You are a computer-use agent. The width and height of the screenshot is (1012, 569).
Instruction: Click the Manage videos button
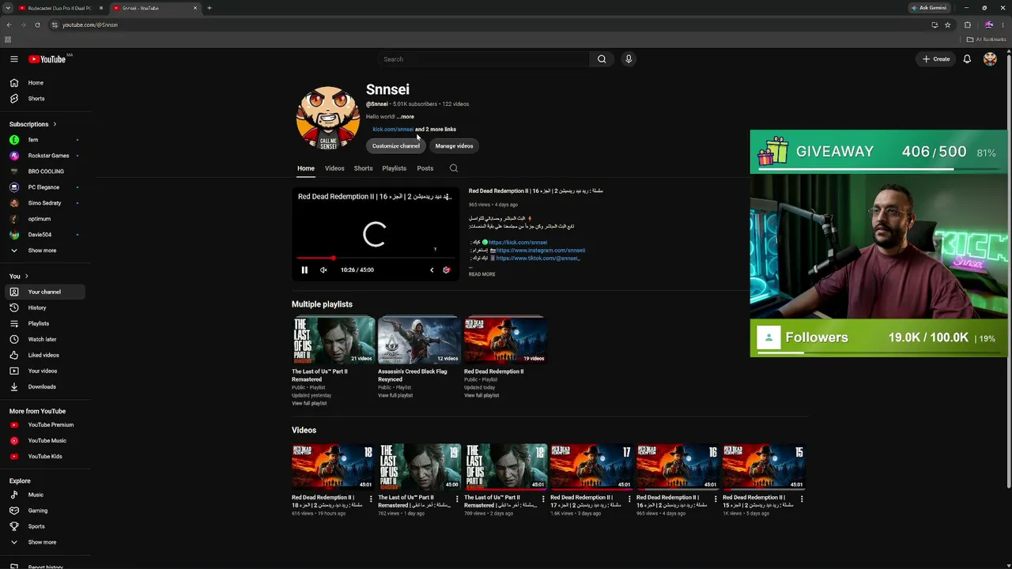[x=454, y=146]
